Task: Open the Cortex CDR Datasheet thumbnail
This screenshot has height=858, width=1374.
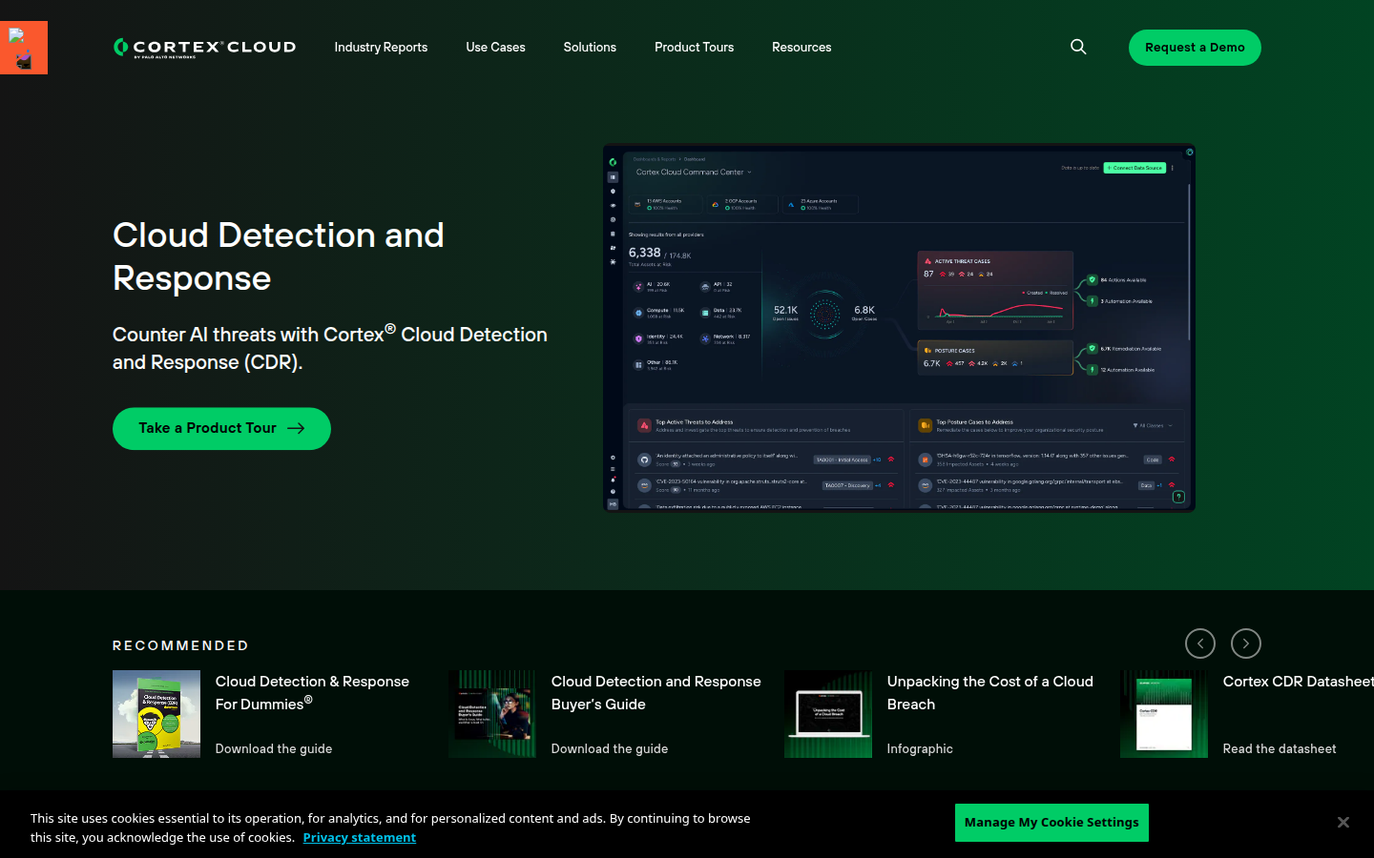Action: (x=1164, y=714)
